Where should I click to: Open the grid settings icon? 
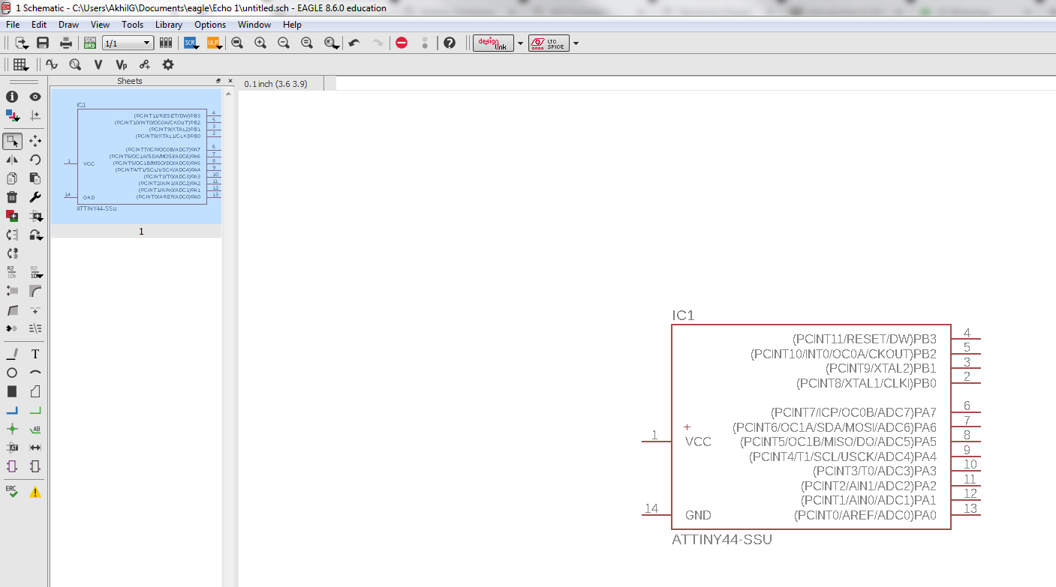click(20, 64)
